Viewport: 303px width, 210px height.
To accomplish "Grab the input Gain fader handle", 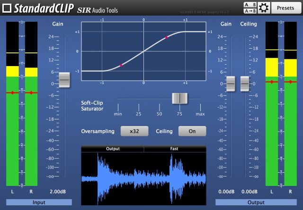I will (x=64, y=80).
